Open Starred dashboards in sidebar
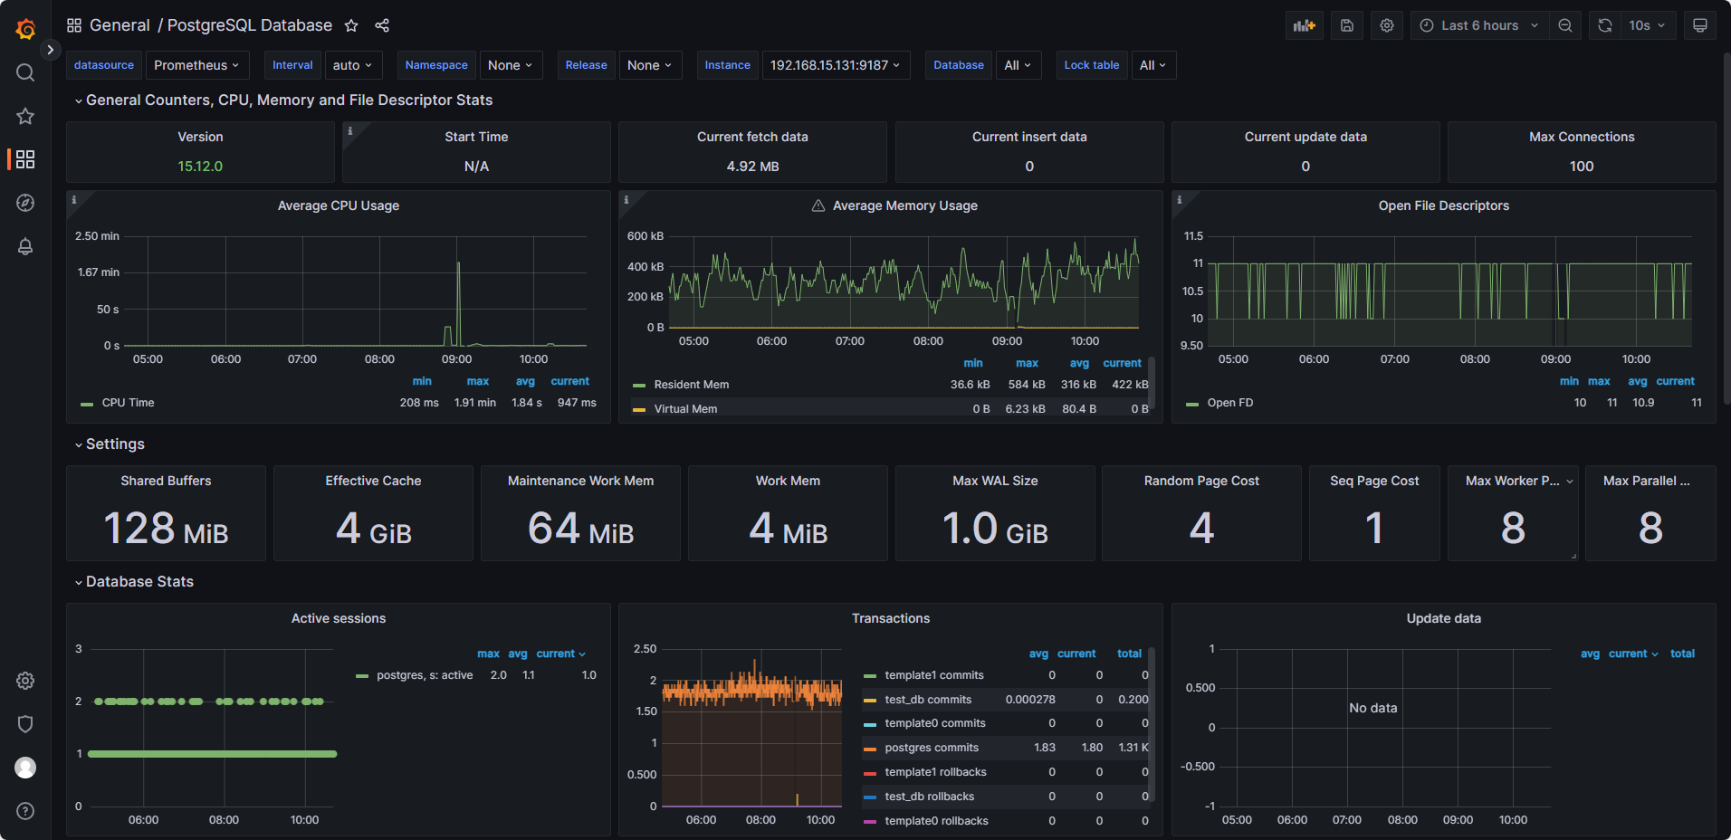The height and width of the screenshot is (840, 1731). 25,116
